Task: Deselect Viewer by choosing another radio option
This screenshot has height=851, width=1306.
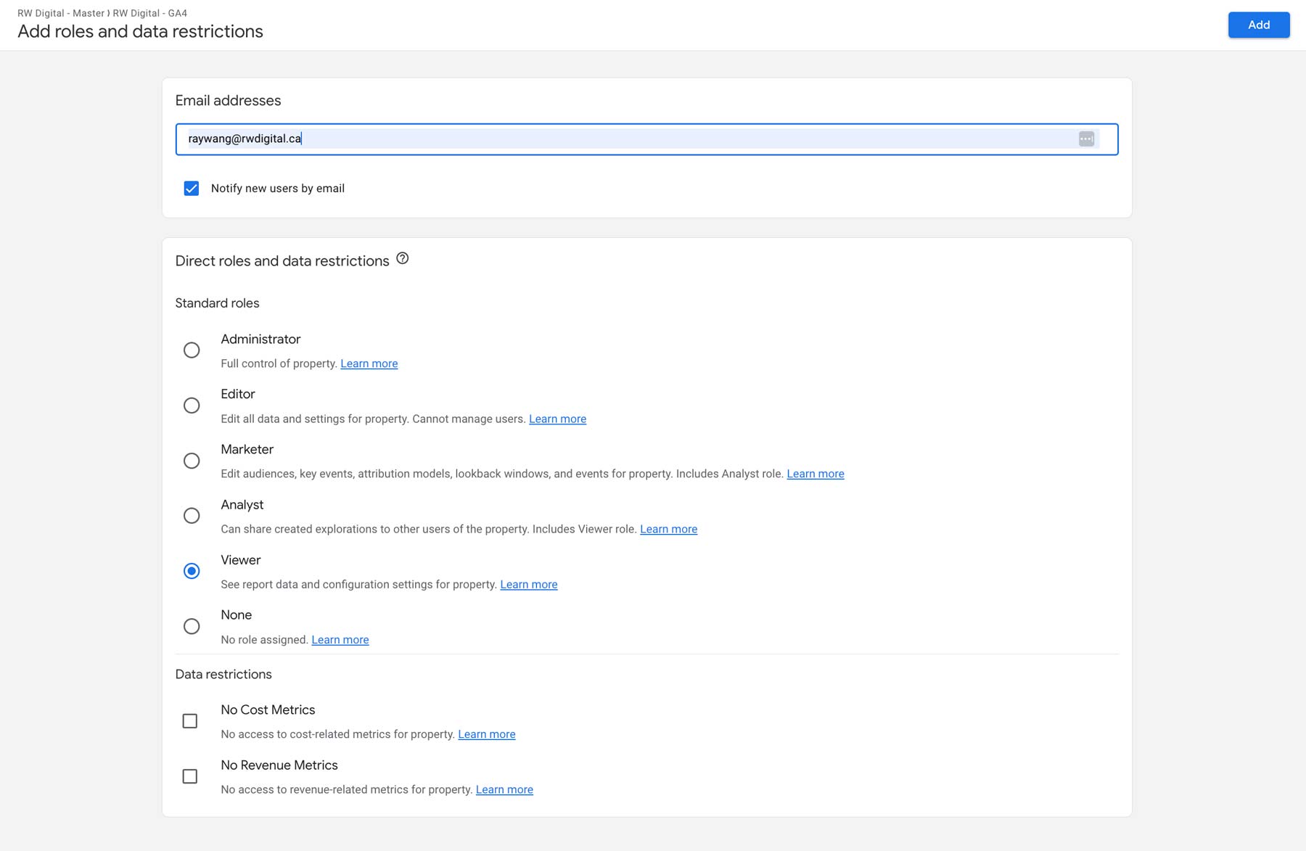Action: pos(192,516)
